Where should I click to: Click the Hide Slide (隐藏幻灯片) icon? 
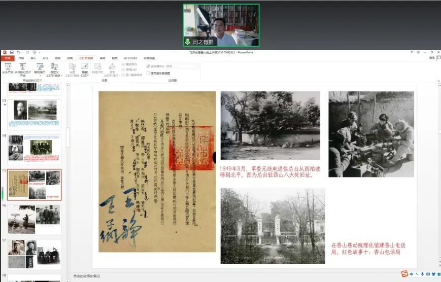tap(85, 66)
